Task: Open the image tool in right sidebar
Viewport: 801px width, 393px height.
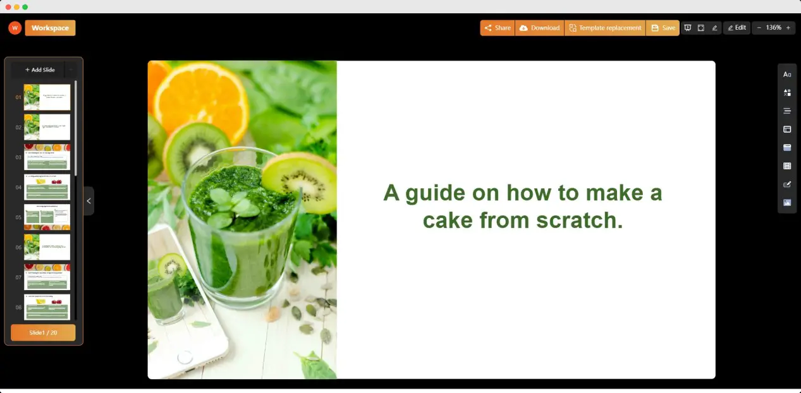Action: (x=787, y=203)
